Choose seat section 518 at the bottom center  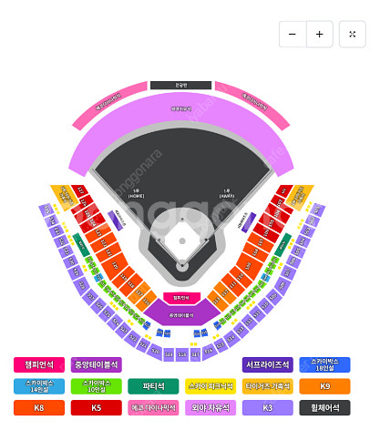click(182, 354)
